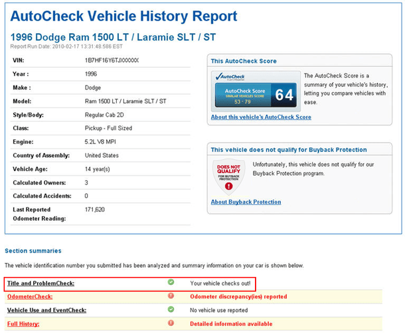
Task: Open About Buyback Protection link
Action: pos(246,202)
